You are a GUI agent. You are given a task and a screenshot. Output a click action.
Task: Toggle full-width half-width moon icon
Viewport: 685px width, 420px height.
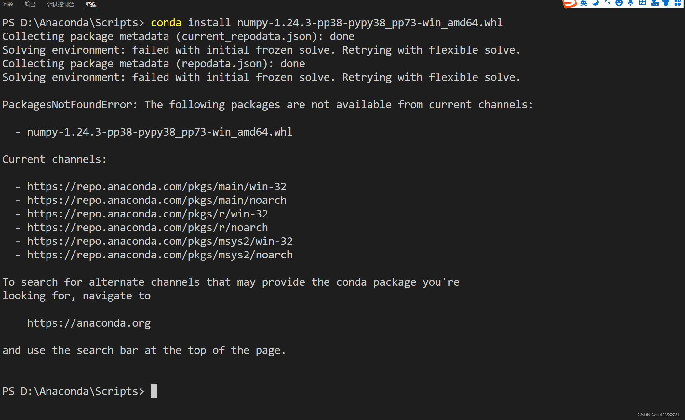click(595, 3)
